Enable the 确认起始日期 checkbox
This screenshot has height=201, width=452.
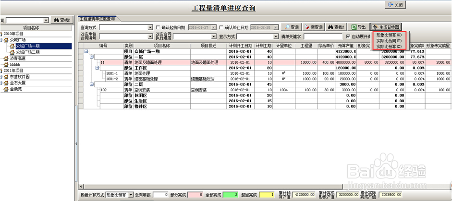coord(158,28)
